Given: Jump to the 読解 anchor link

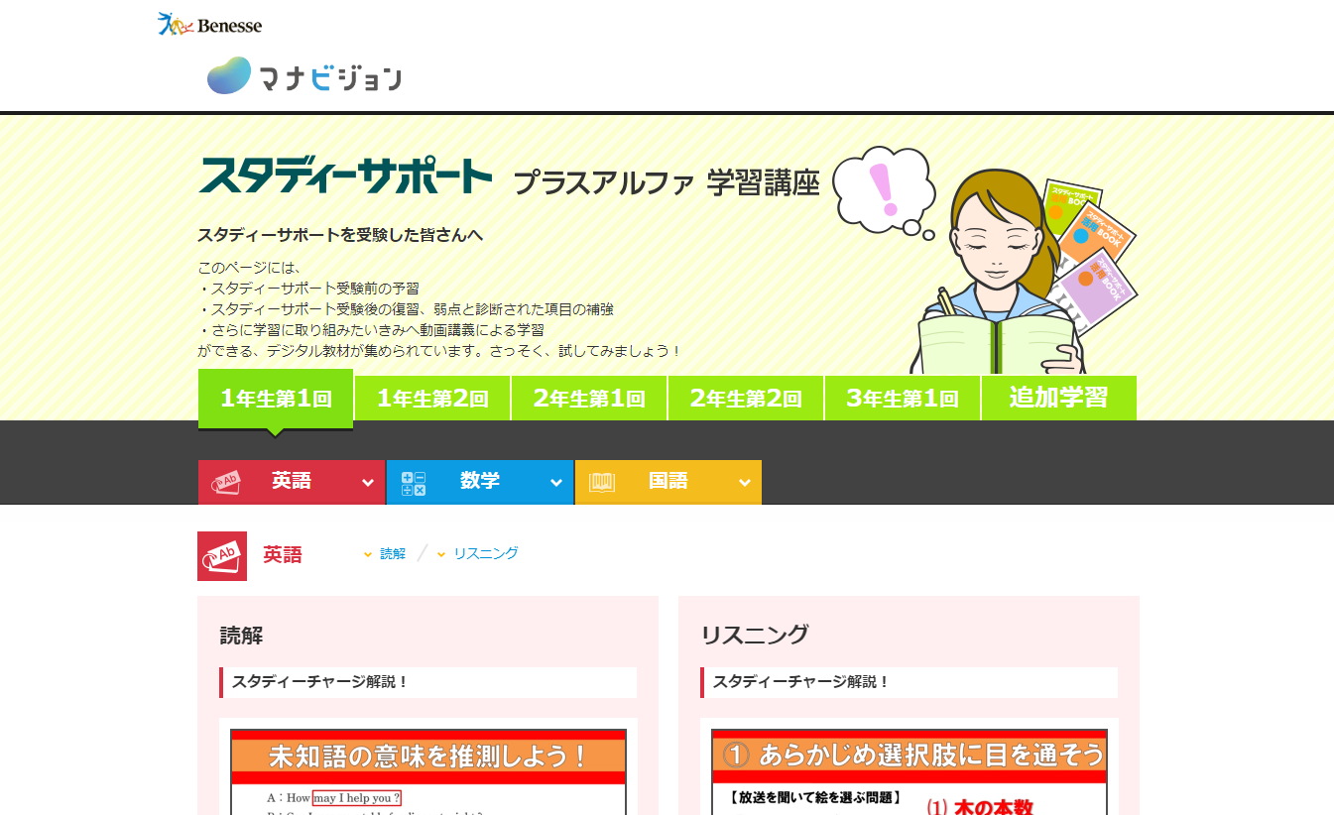Looking at the screenshot, I should tap(393, 553).
